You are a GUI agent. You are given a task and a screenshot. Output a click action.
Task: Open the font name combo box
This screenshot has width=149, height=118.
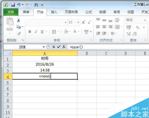click(47, 22)
